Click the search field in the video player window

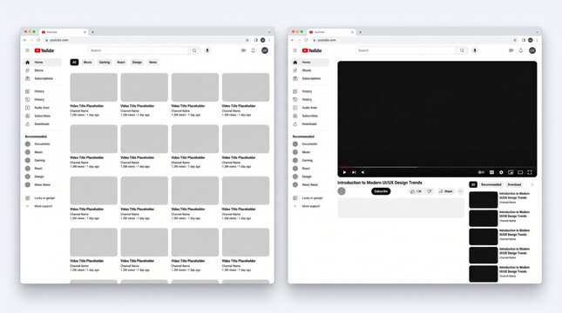pos(406,50)
